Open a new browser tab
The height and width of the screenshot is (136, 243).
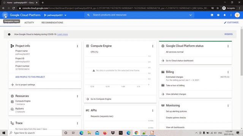(43, 3)
